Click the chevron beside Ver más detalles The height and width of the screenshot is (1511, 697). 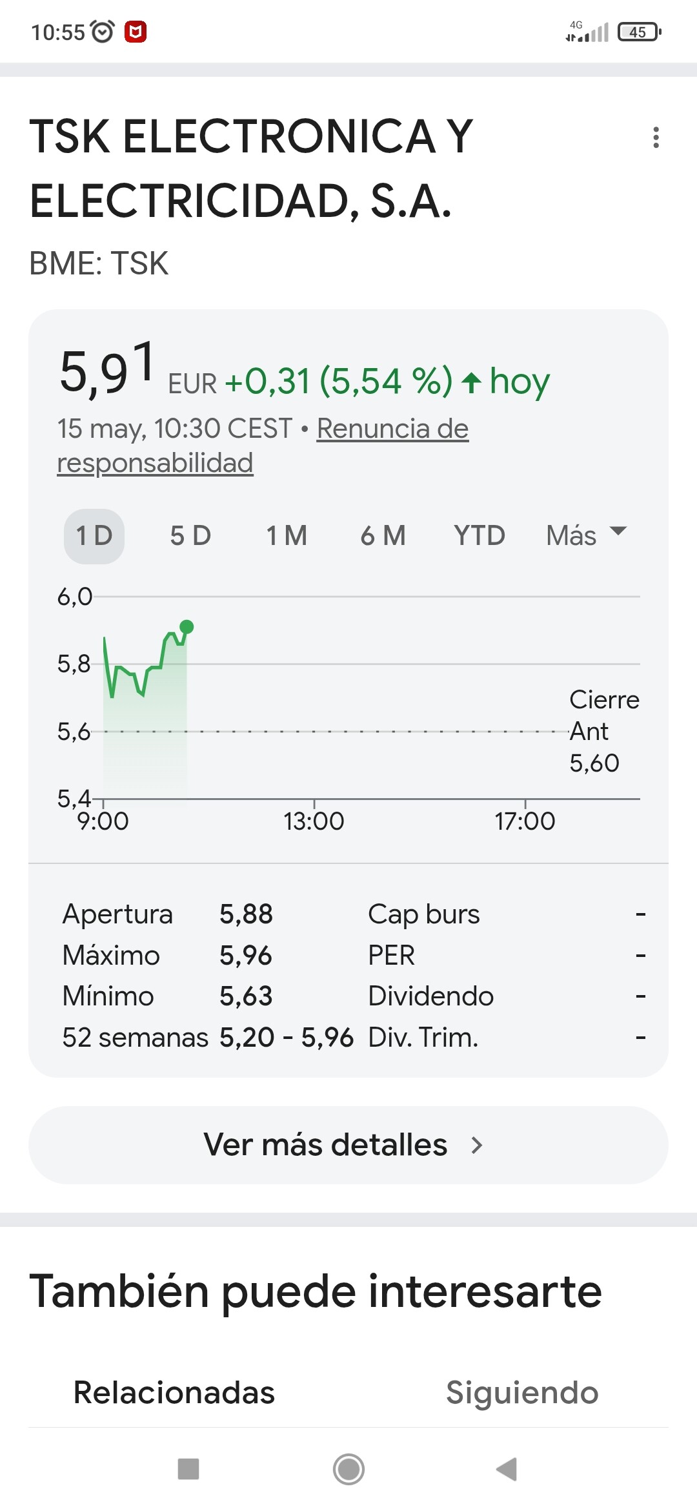(x=477, y=1145)
